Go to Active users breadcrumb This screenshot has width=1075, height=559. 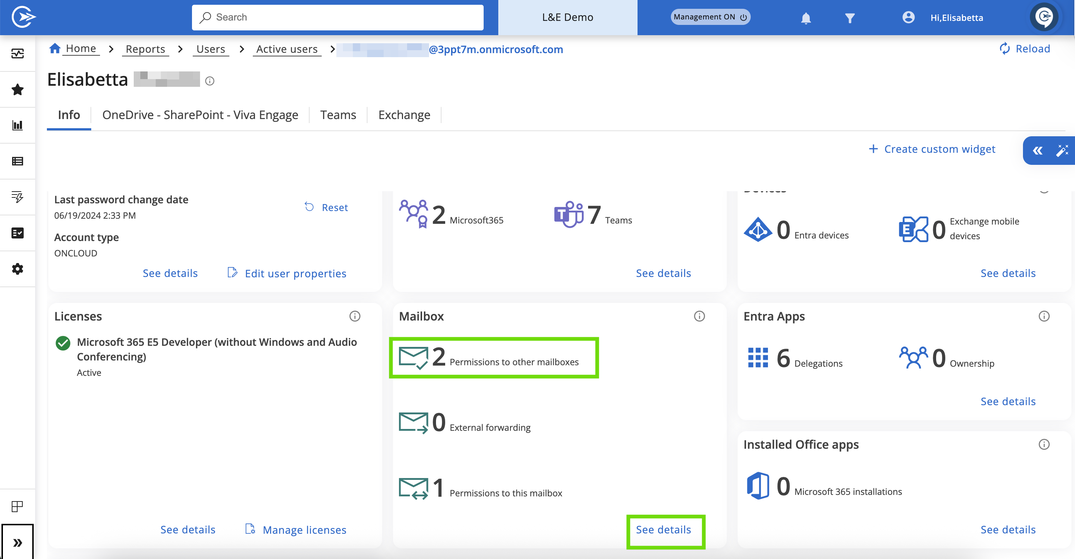click(x=287, y=49)
